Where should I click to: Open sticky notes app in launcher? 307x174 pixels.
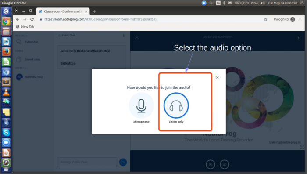(x=6, y=112)
